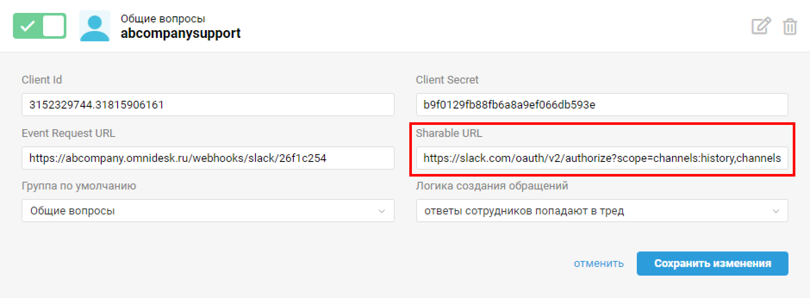Toggle the green channel enable switch
The height and width of the screenshot is (298, 810).
[40, 26]
